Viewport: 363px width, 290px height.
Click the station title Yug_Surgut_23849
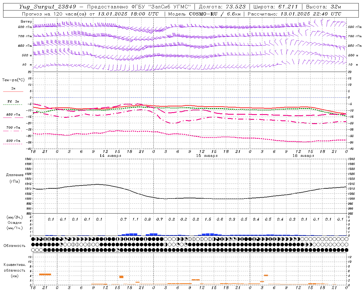coord(48,7)
